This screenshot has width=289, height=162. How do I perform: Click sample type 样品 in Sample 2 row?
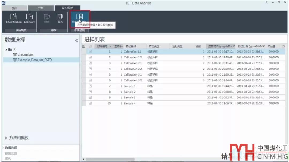[150, 92]
